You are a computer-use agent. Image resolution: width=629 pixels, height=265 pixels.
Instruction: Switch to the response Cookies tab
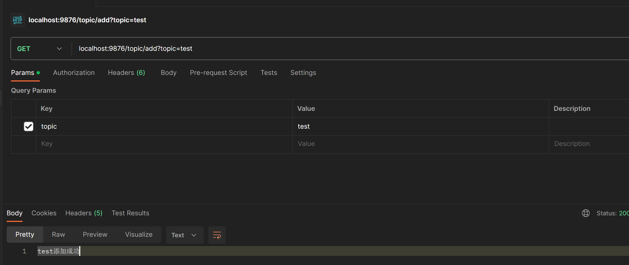pos(44,213)
